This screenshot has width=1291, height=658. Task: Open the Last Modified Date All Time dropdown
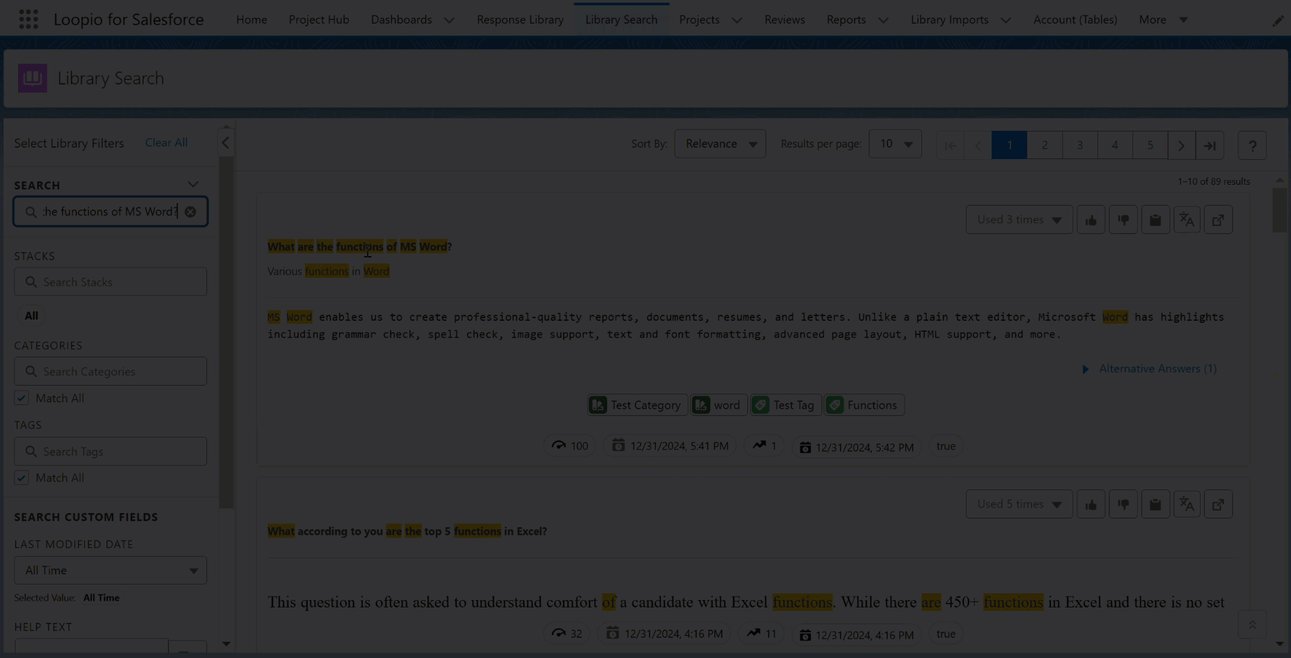[111, 570]
